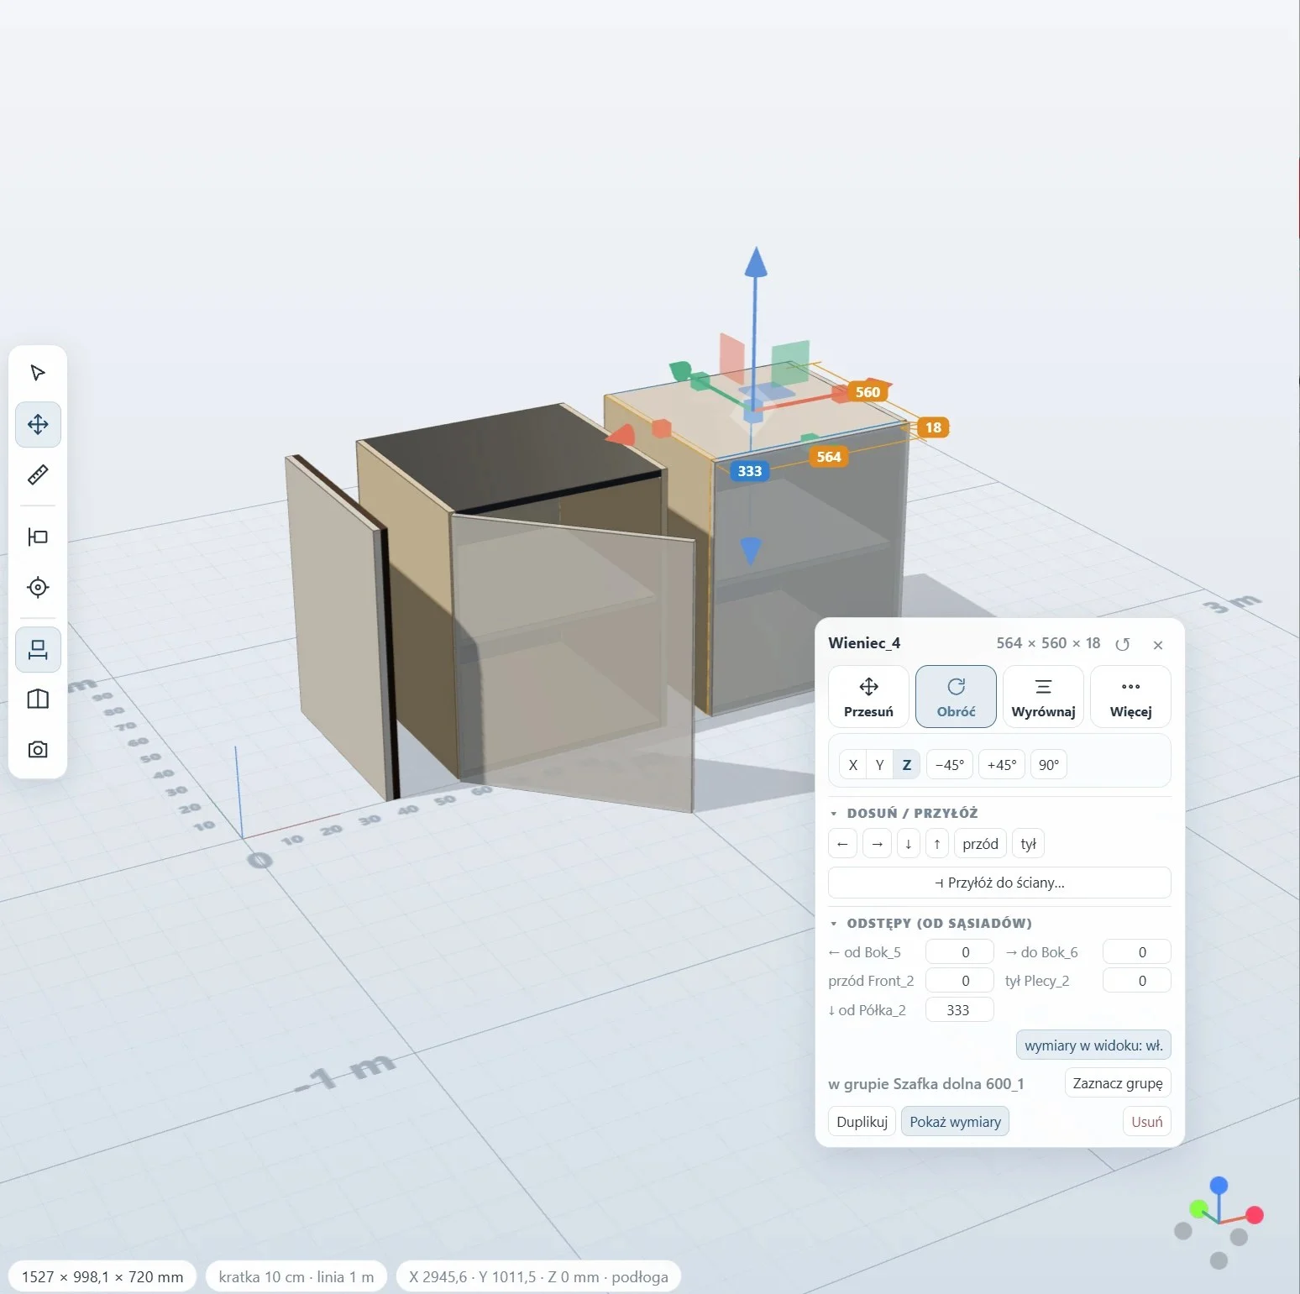
Task: Edit the od Bok_5 gap field
Action: [960, 952]
